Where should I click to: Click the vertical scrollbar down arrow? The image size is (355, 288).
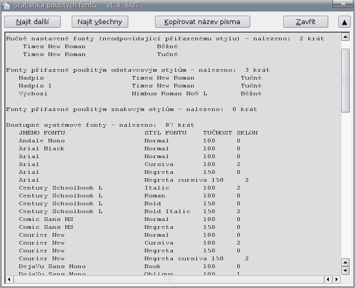[346, 271]
